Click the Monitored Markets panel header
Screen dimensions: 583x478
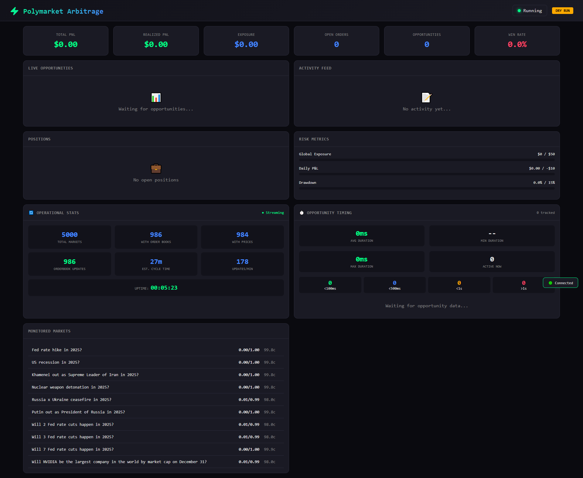156,331
